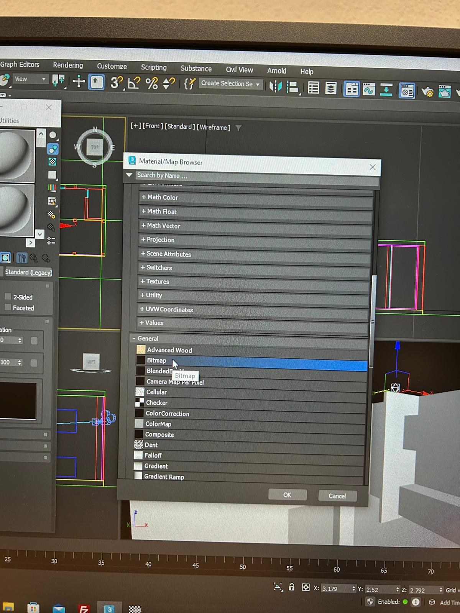Click the map button beside value 100
The width and height of the screenshot is (460, 613).
click(34, 363)
